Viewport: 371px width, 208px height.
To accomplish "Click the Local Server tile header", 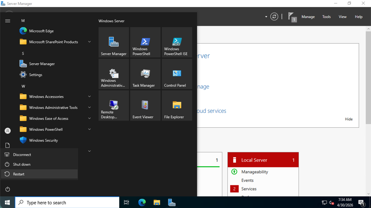I will (x=263, y=160).
